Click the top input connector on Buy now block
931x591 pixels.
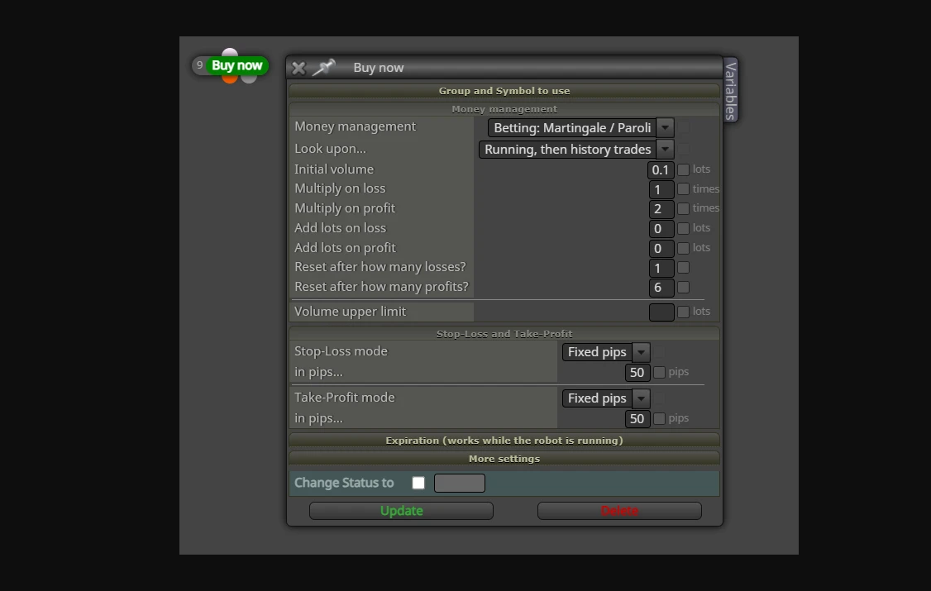(x=230, y=53)
